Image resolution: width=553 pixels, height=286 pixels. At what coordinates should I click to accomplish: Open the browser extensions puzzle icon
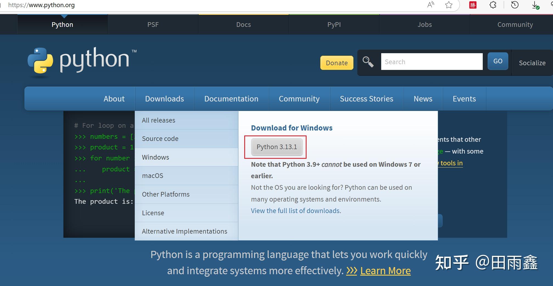(x=493, y=5)
